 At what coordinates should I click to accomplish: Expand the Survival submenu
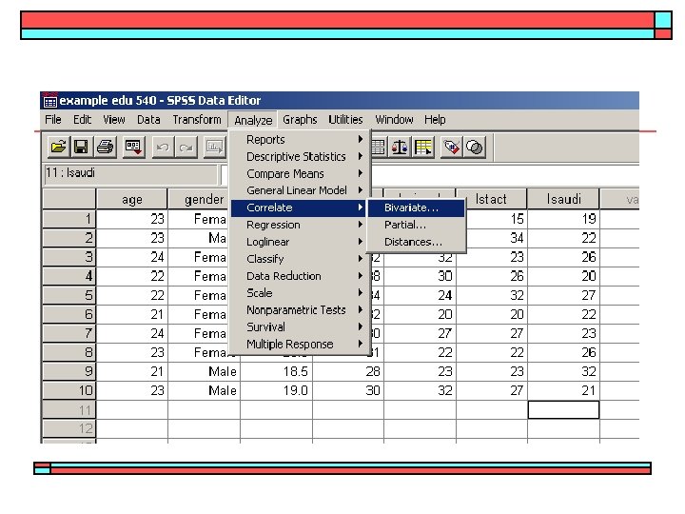pos(300,326)
